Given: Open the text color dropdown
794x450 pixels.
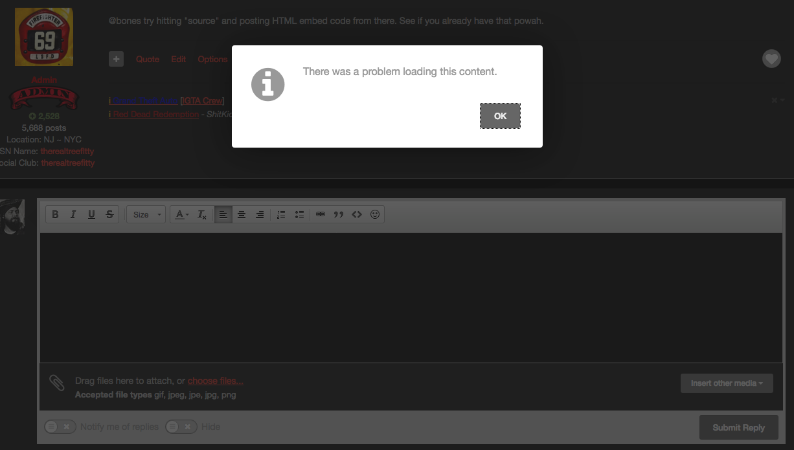Looking at the screenshot, I should coord(182,214).
